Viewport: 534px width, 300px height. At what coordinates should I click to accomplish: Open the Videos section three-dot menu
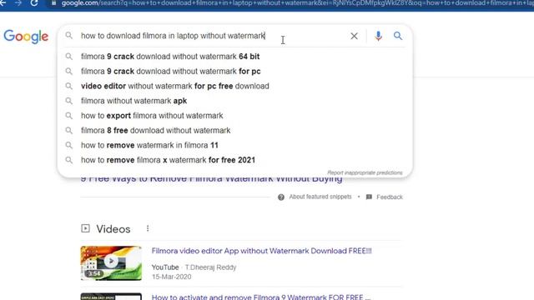(148, 228)
